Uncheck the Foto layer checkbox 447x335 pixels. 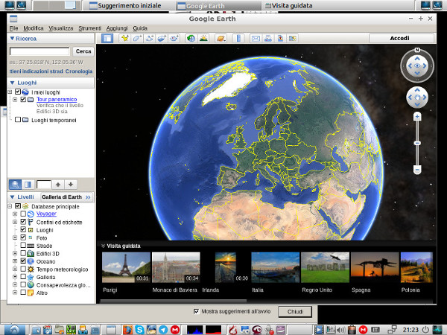tap(23, 237)
